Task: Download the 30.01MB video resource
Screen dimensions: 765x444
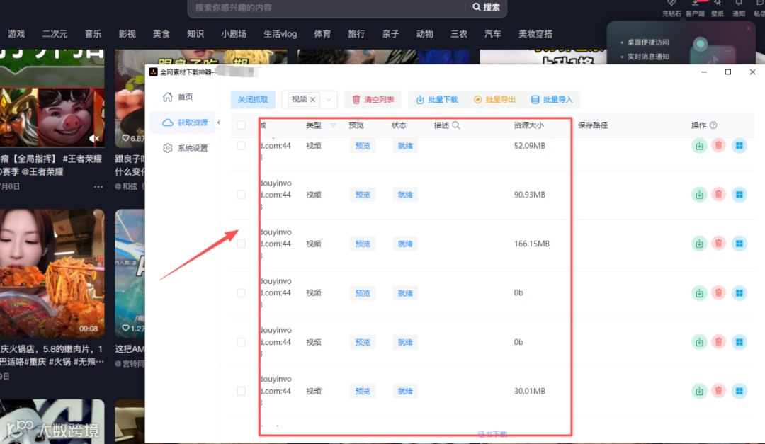Action: (x=699, y=391)
